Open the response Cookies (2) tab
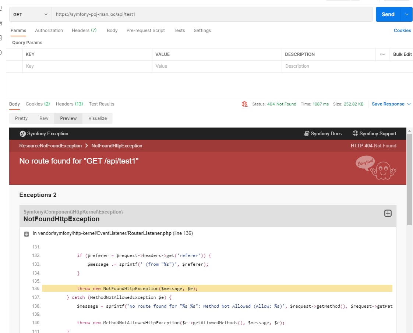This screenshot has width=413, height=333. point(38,104)
